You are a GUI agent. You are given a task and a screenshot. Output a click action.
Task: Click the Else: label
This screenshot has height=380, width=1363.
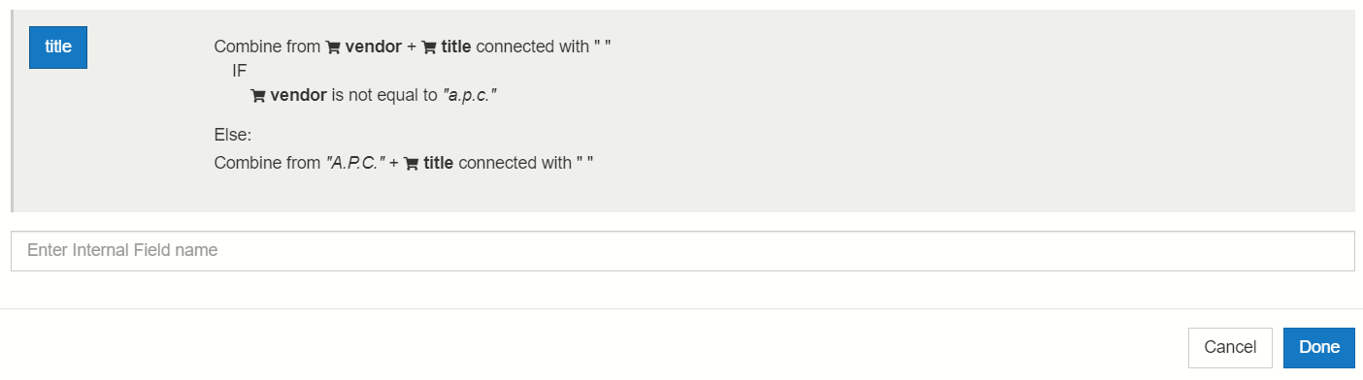[233, 135]
